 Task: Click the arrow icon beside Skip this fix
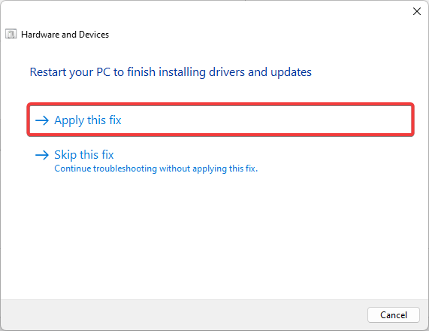(42, 155)
